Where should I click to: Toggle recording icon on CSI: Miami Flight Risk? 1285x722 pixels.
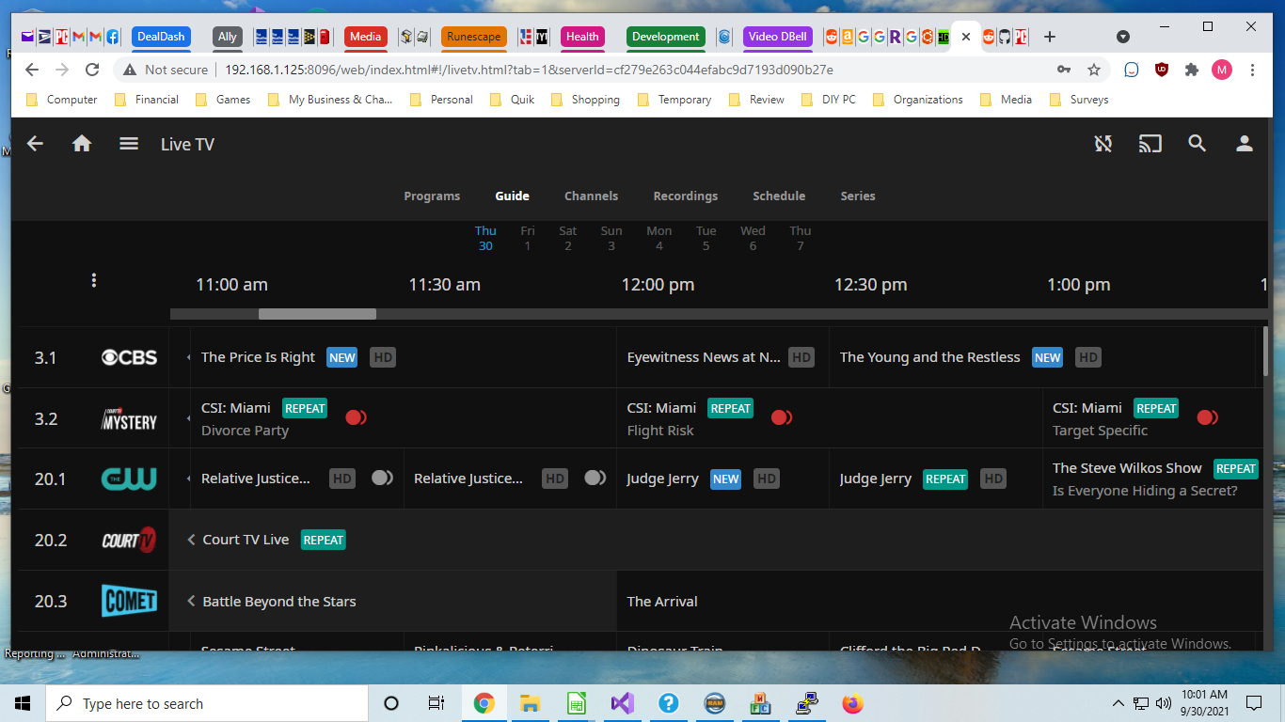(783, 417)
